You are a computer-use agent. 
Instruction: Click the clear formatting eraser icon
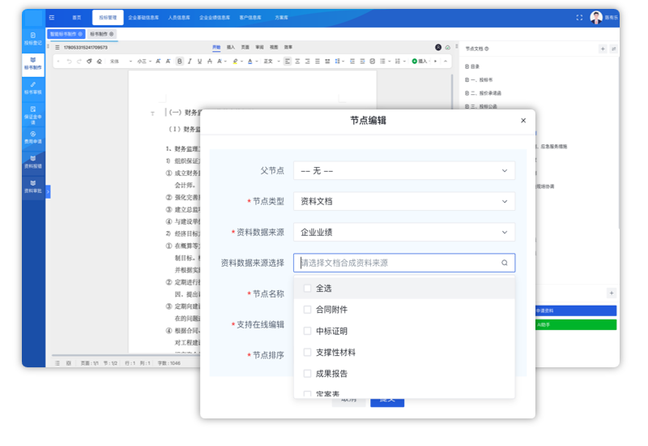click(x=99, y=62)
